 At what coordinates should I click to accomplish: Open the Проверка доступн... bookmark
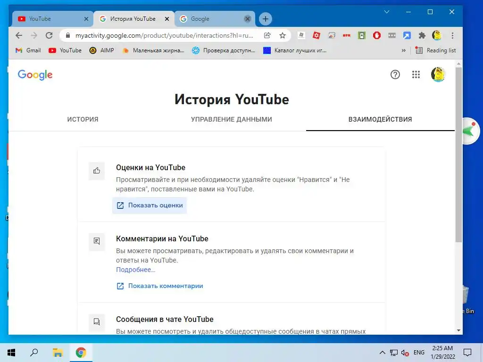pyautogui.click(x=224, y=50)
